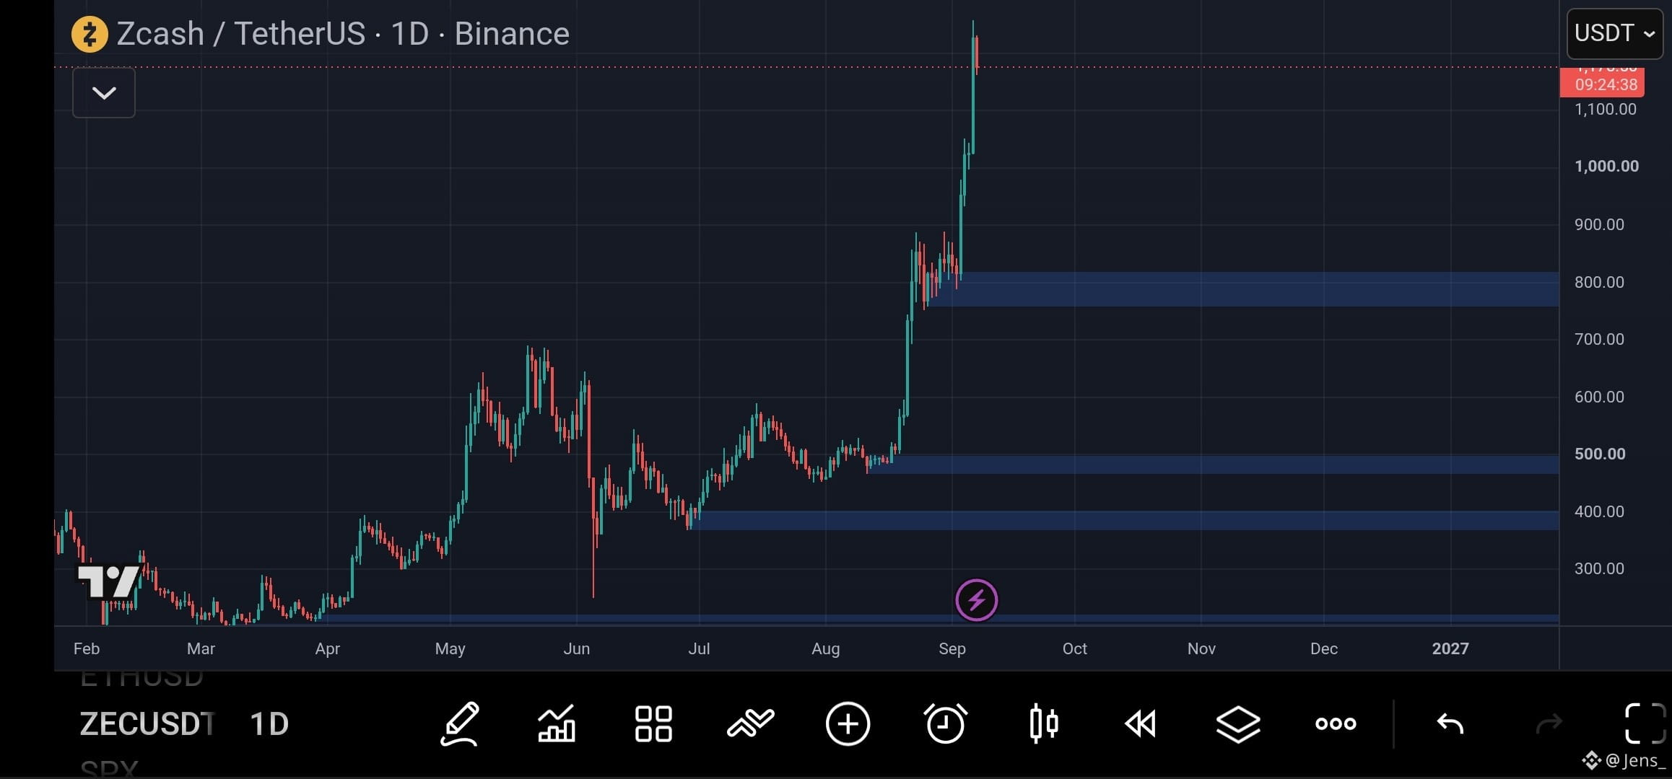
Task: Change the 1D timeframe interval
Action: point(269,723)
